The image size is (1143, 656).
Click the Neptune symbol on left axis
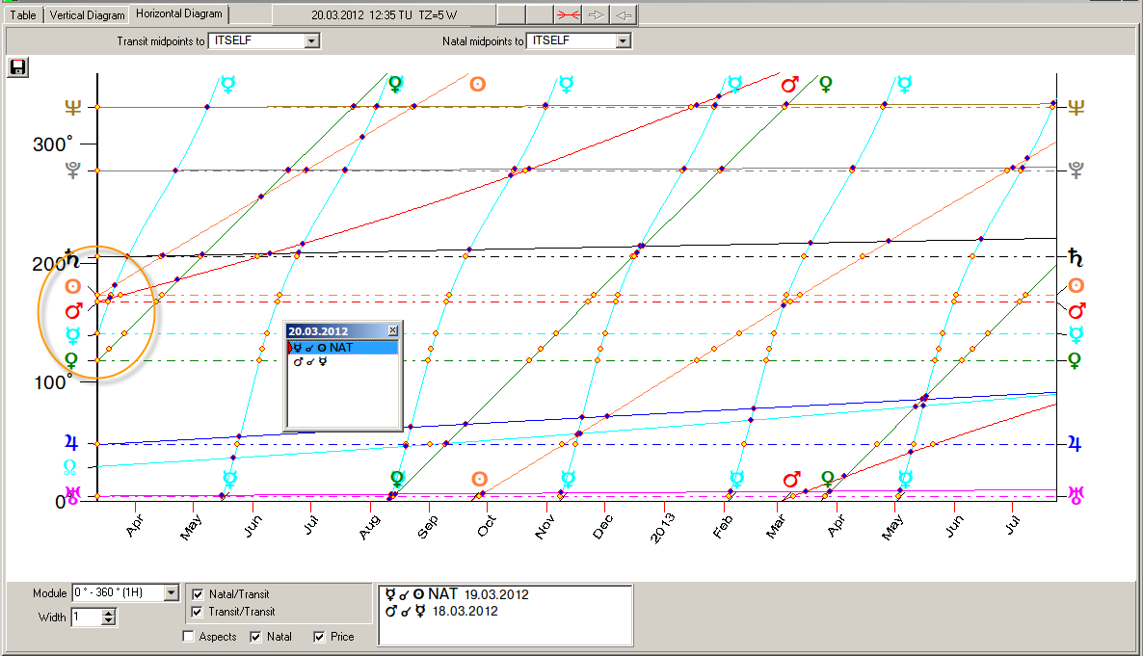click(x=72, y=108)
